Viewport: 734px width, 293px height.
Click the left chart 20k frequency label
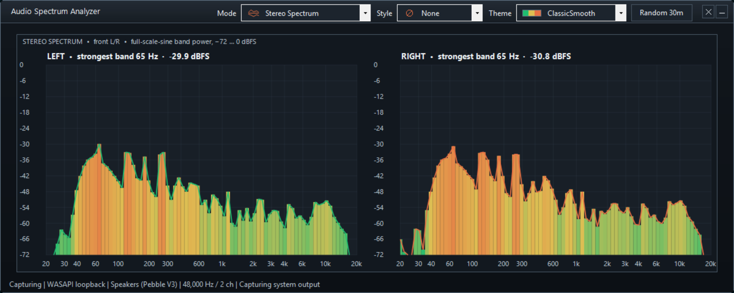(x=356, y=264)
